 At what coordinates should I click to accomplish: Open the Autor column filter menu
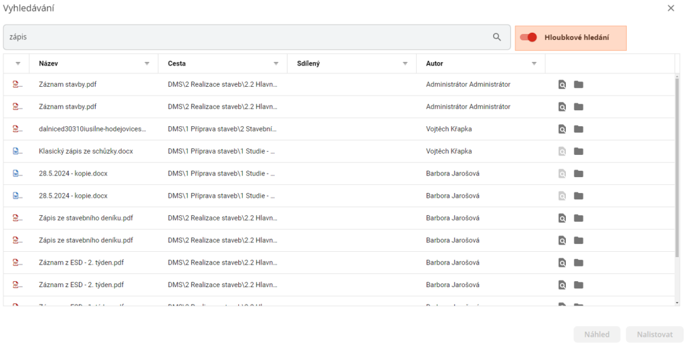[x=534, y=63]
